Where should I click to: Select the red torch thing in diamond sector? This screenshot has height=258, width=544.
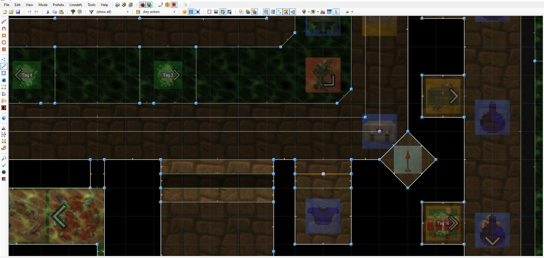tap(407, 160)
